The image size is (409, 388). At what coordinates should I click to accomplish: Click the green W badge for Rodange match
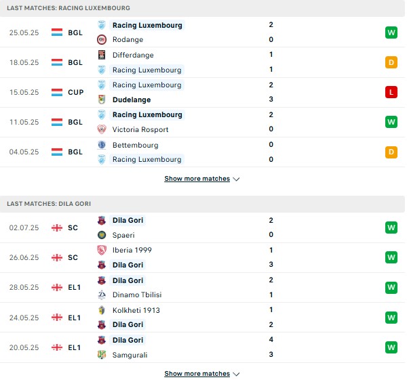(391, 33)
